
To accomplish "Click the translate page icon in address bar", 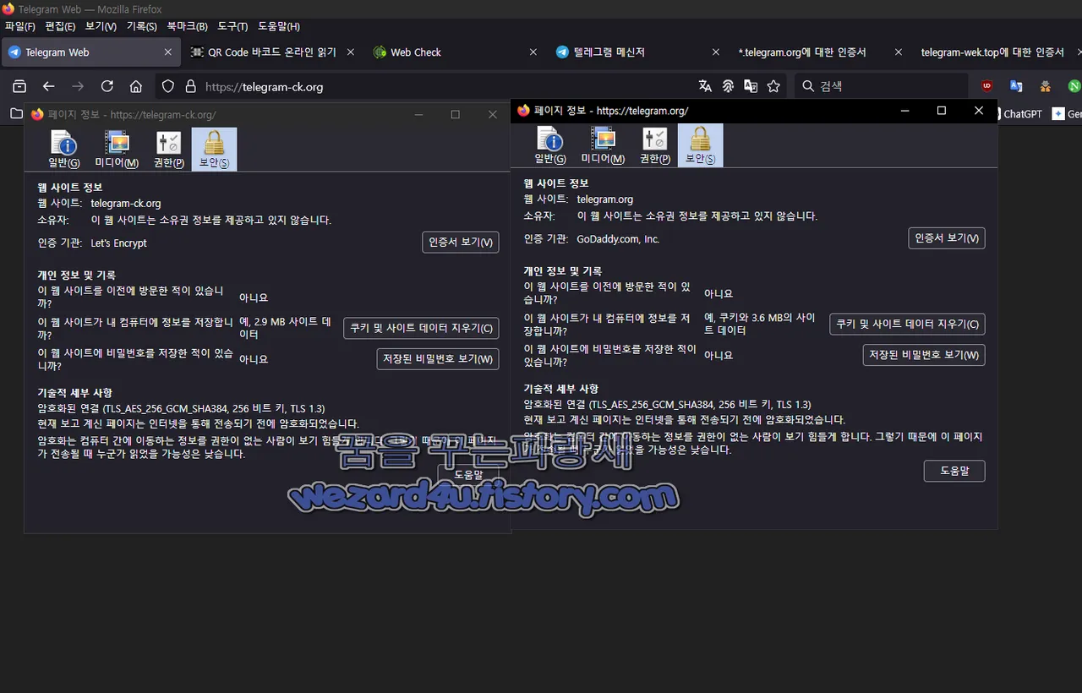I will pyautogui.click(x=705, y=86).
